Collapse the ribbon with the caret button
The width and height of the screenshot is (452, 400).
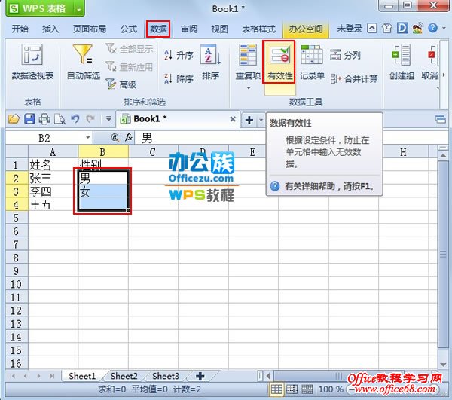[x=372, y=28]
